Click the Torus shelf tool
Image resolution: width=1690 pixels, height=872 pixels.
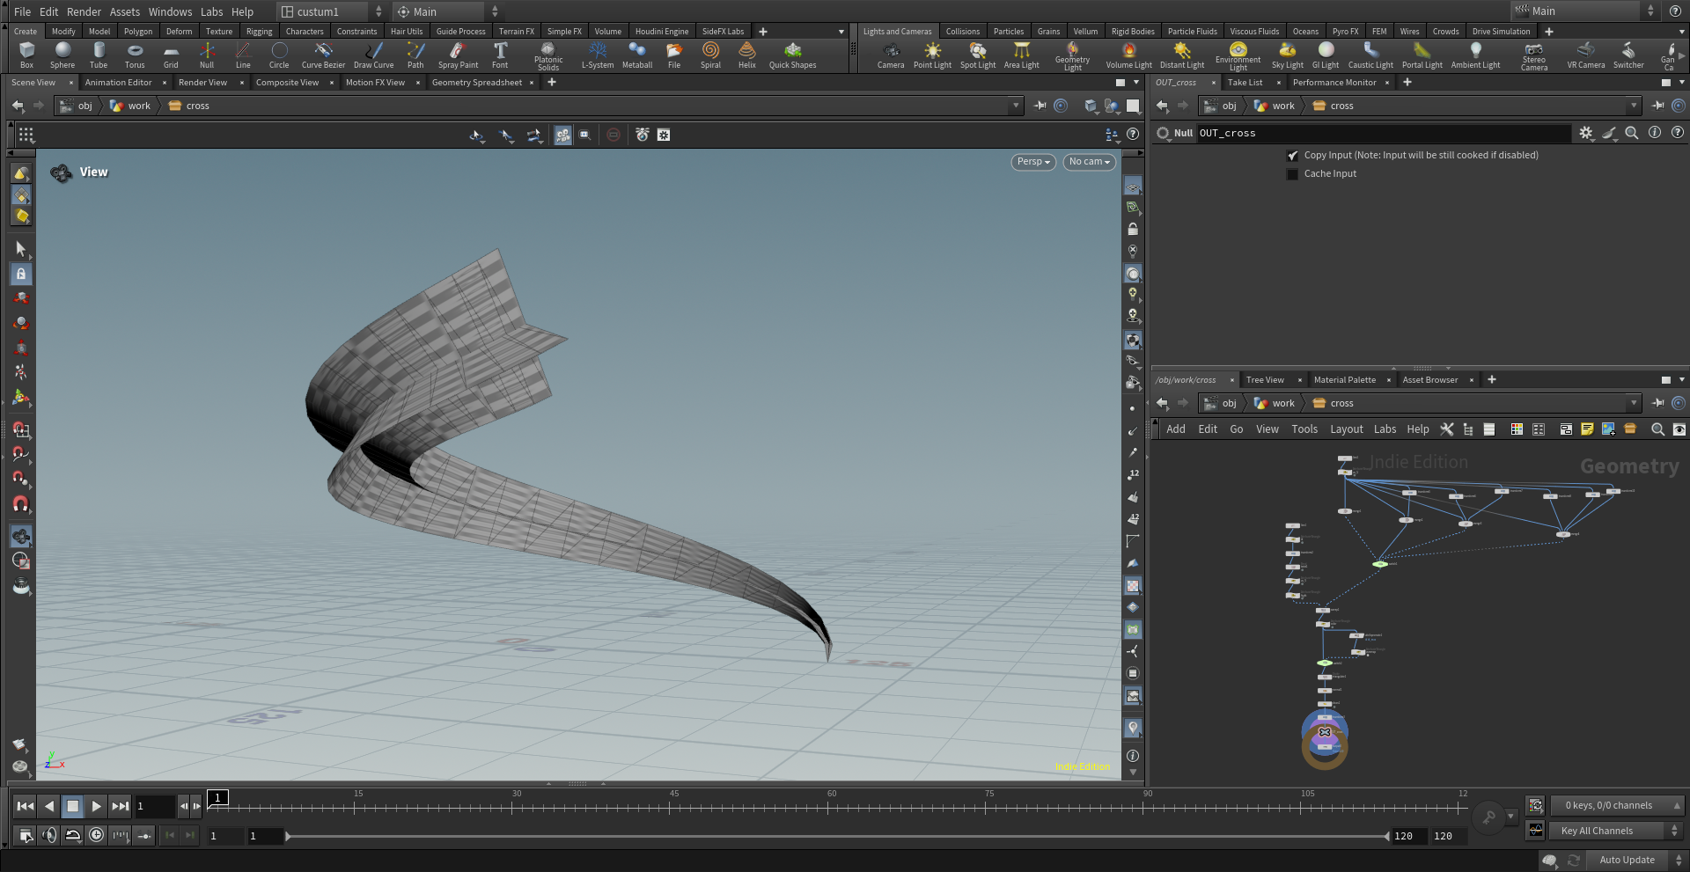coord(135,55)
